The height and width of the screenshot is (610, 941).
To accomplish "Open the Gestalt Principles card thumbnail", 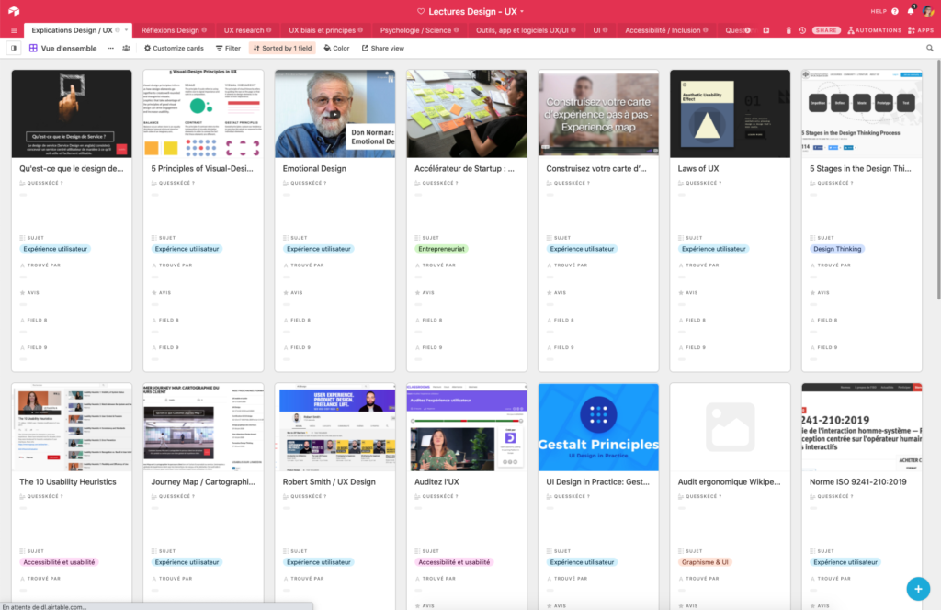I will tap(598, 427).
